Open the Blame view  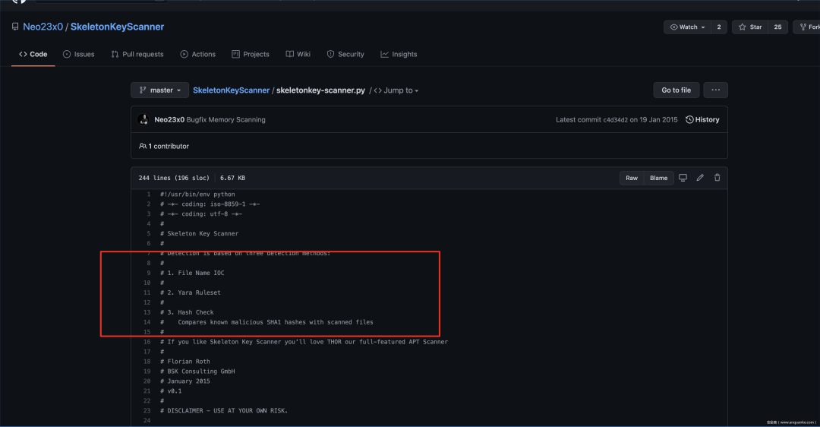coord(658,178)
